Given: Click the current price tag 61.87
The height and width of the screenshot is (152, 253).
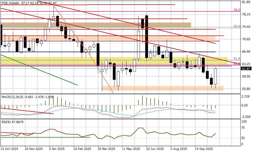Looking at the screenshot, I should (246, 69).
